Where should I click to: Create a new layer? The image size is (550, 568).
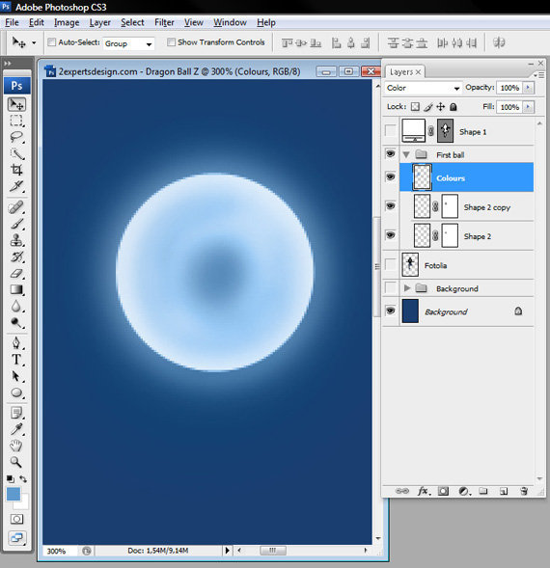pyautogui.click(x=504, y=491)
